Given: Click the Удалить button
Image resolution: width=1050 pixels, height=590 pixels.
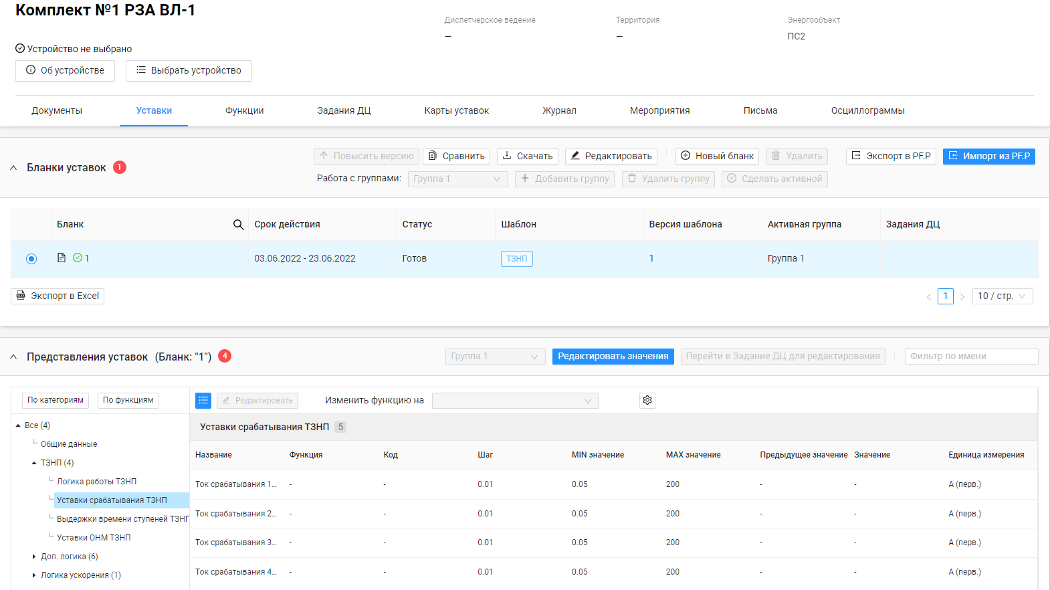Looking at the screenshot, I should pyautogui.click(x=797, y=157).
